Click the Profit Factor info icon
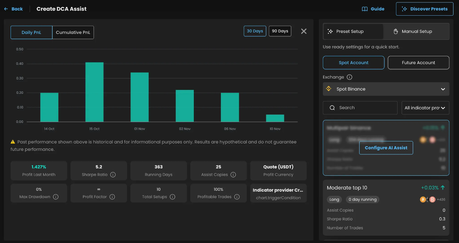459x243 pixels. tap(112, 197)
